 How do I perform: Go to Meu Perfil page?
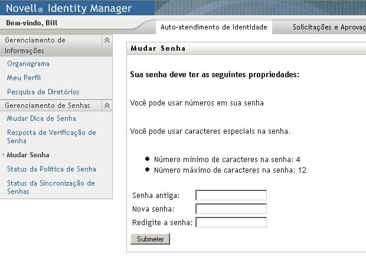click(x=24, y=78)
